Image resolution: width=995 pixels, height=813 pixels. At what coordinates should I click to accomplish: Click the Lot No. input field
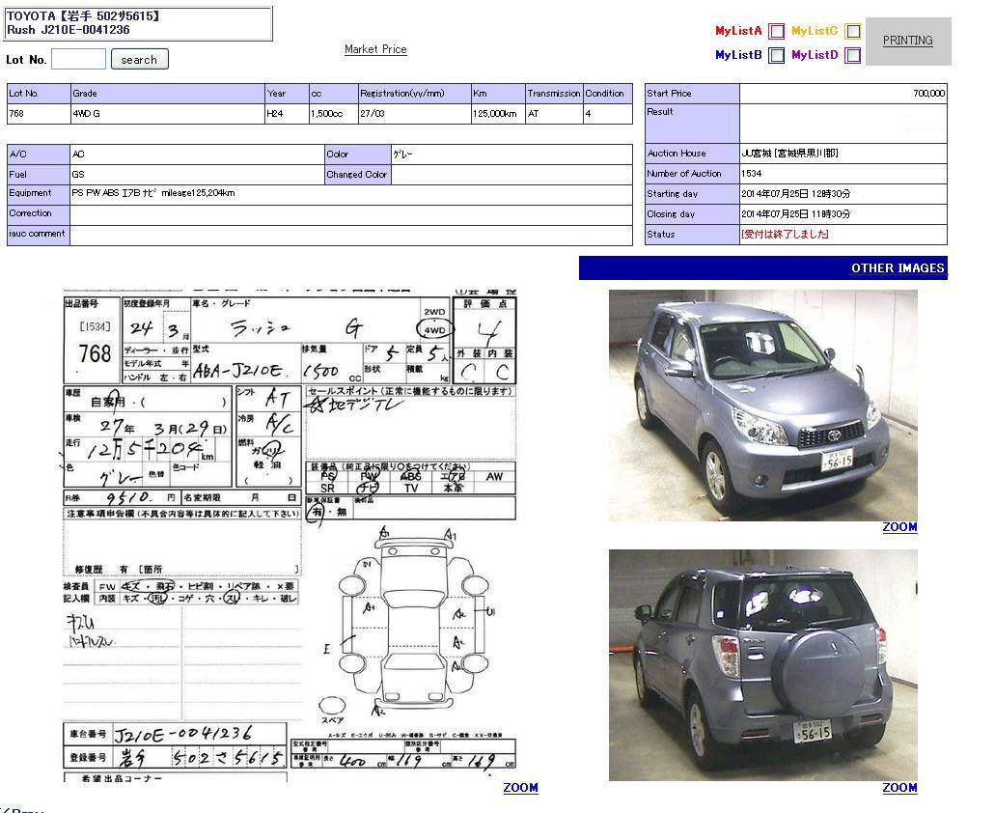point(78,59)
